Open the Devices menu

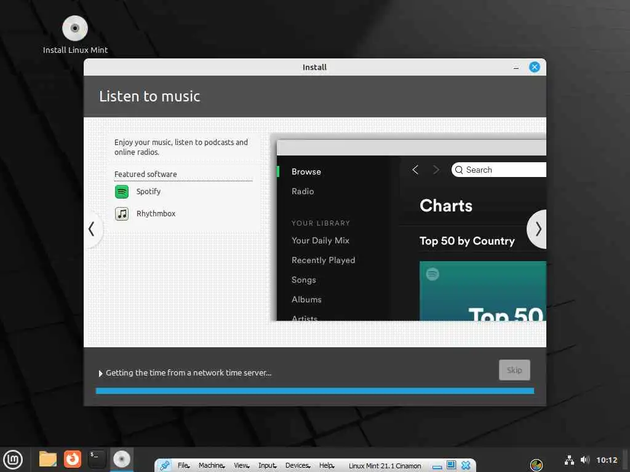pos(298,466)
